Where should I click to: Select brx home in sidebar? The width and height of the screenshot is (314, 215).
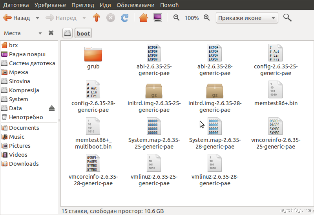29,45
